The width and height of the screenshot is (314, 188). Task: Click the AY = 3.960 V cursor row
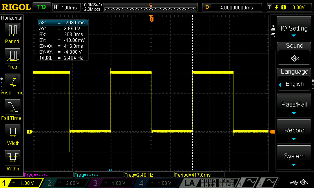(x=63, y=28)
